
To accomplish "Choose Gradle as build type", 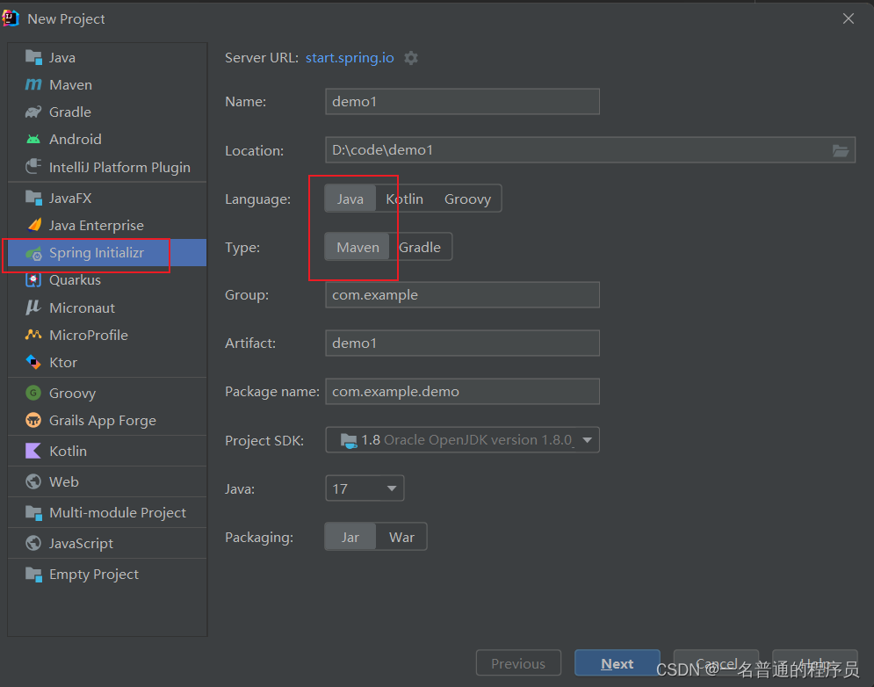I will [x=420, y=247].
